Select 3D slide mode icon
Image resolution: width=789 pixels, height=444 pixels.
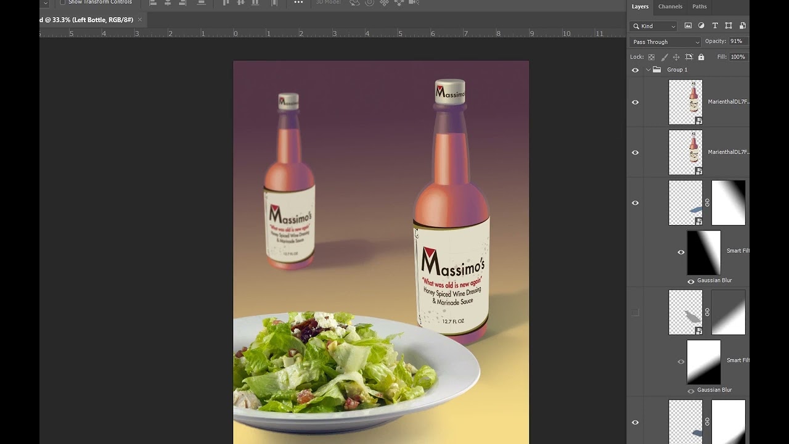pyautogui.click(x=399, y=2)
